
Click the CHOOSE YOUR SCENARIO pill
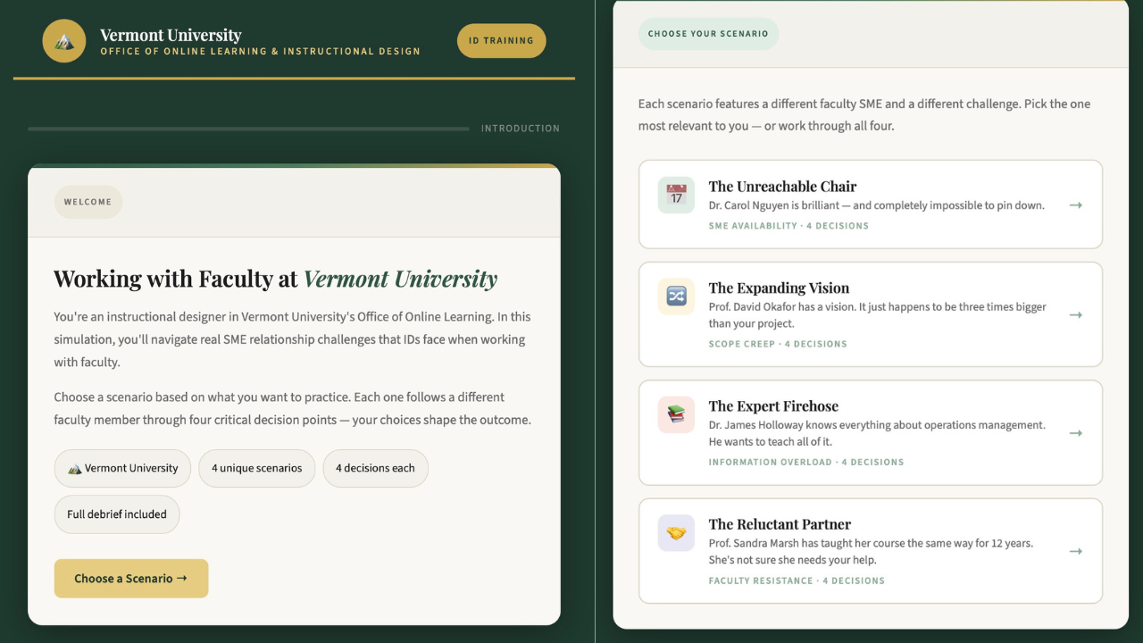click(x=708, y=34)
